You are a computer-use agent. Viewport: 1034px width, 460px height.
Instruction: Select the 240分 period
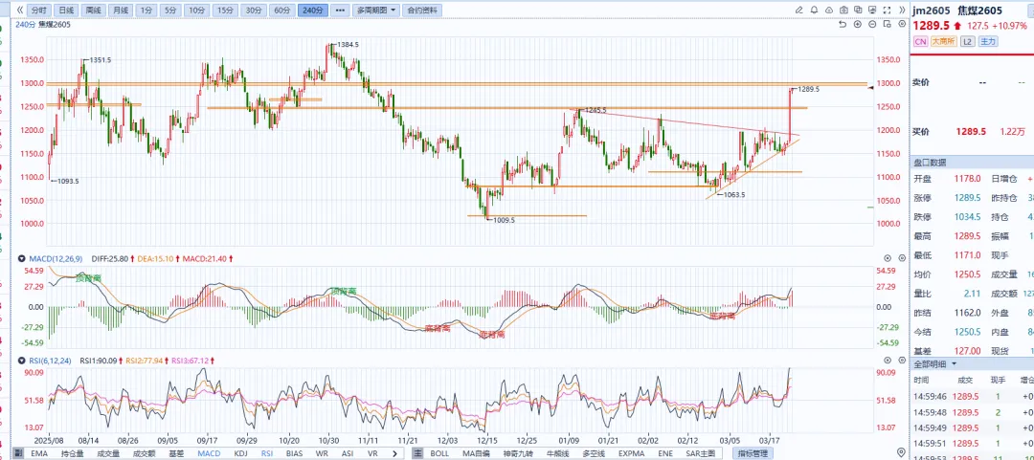[312, 10]
